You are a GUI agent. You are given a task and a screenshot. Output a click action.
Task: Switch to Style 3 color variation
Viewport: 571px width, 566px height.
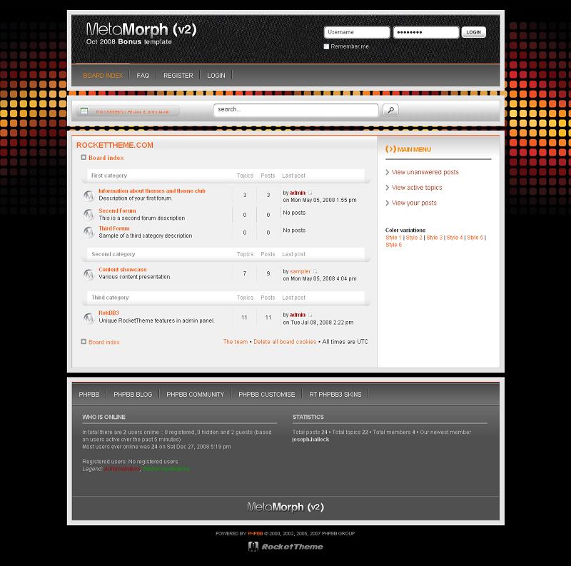(435, 238)
